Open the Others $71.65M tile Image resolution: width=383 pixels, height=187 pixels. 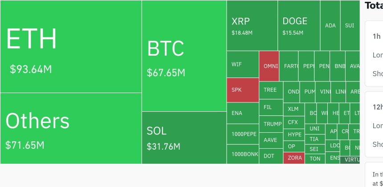[71, 128]
